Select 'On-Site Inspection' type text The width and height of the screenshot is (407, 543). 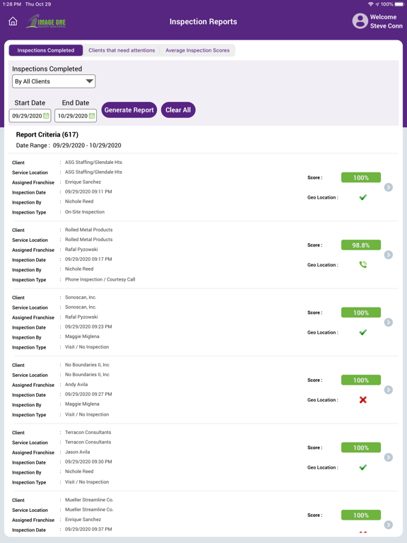tap(85, 212)
